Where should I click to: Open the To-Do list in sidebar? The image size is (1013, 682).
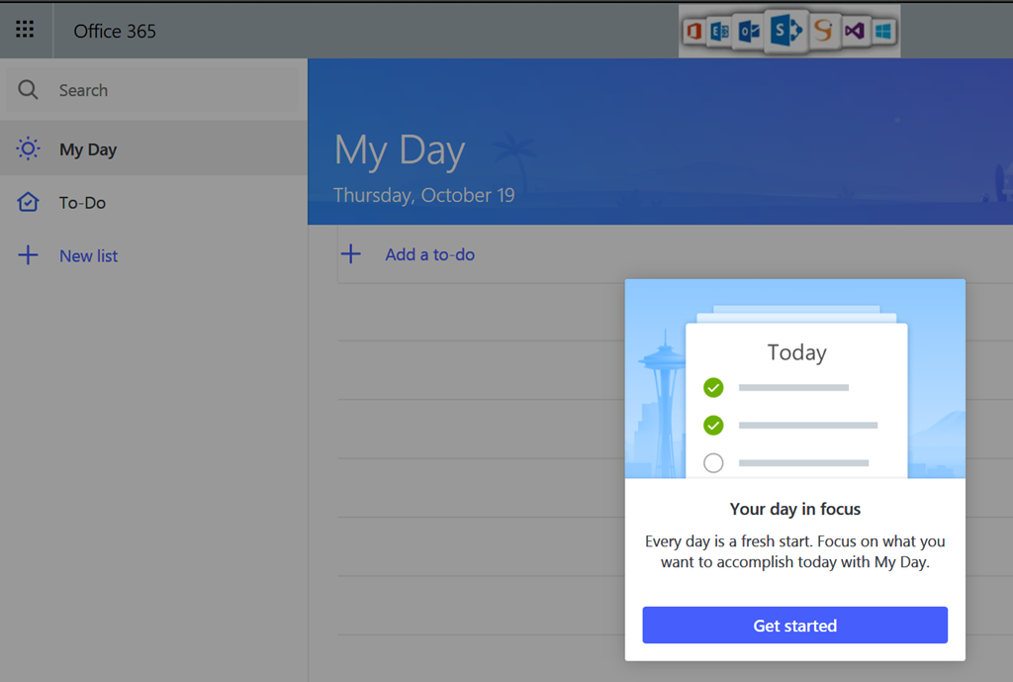click(153, 202)
